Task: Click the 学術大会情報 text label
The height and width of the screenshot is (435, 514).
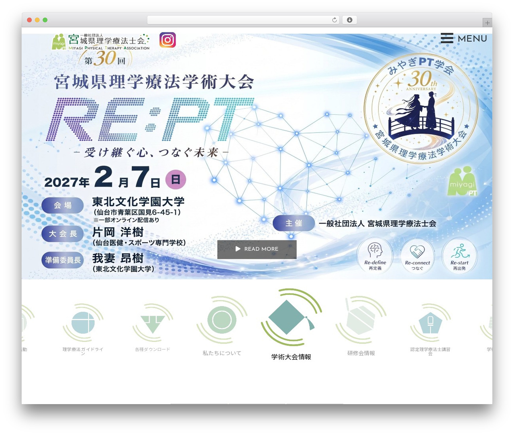Action: (x=291, y=357)
